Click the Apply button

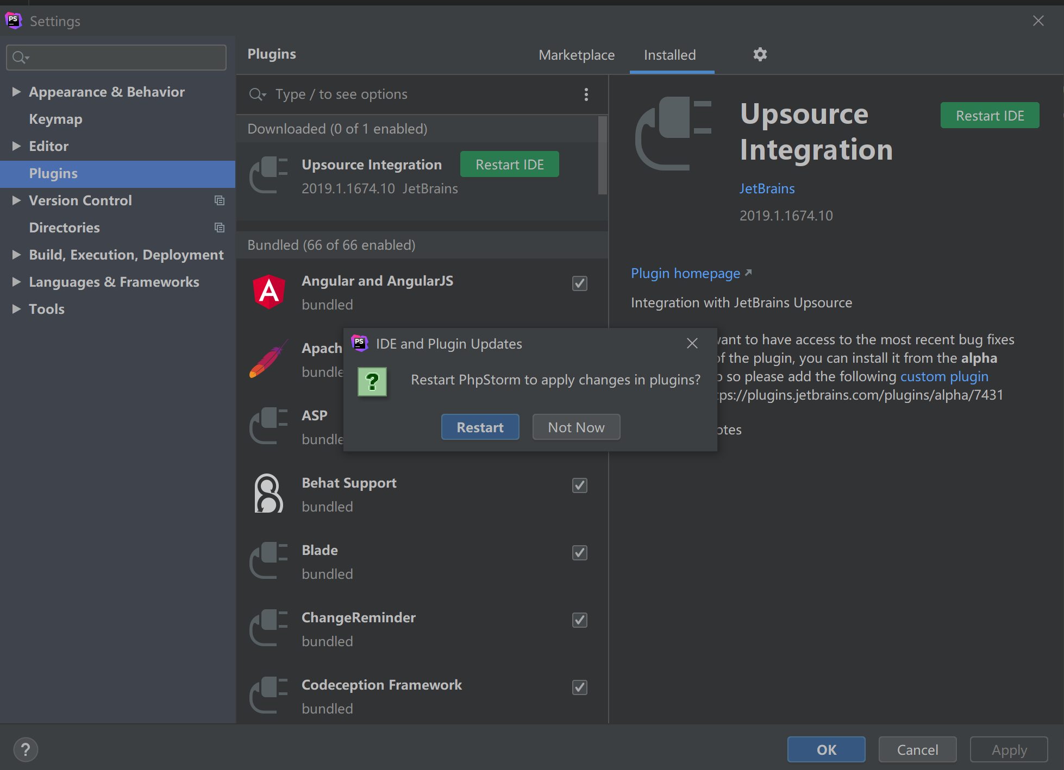1009,750
